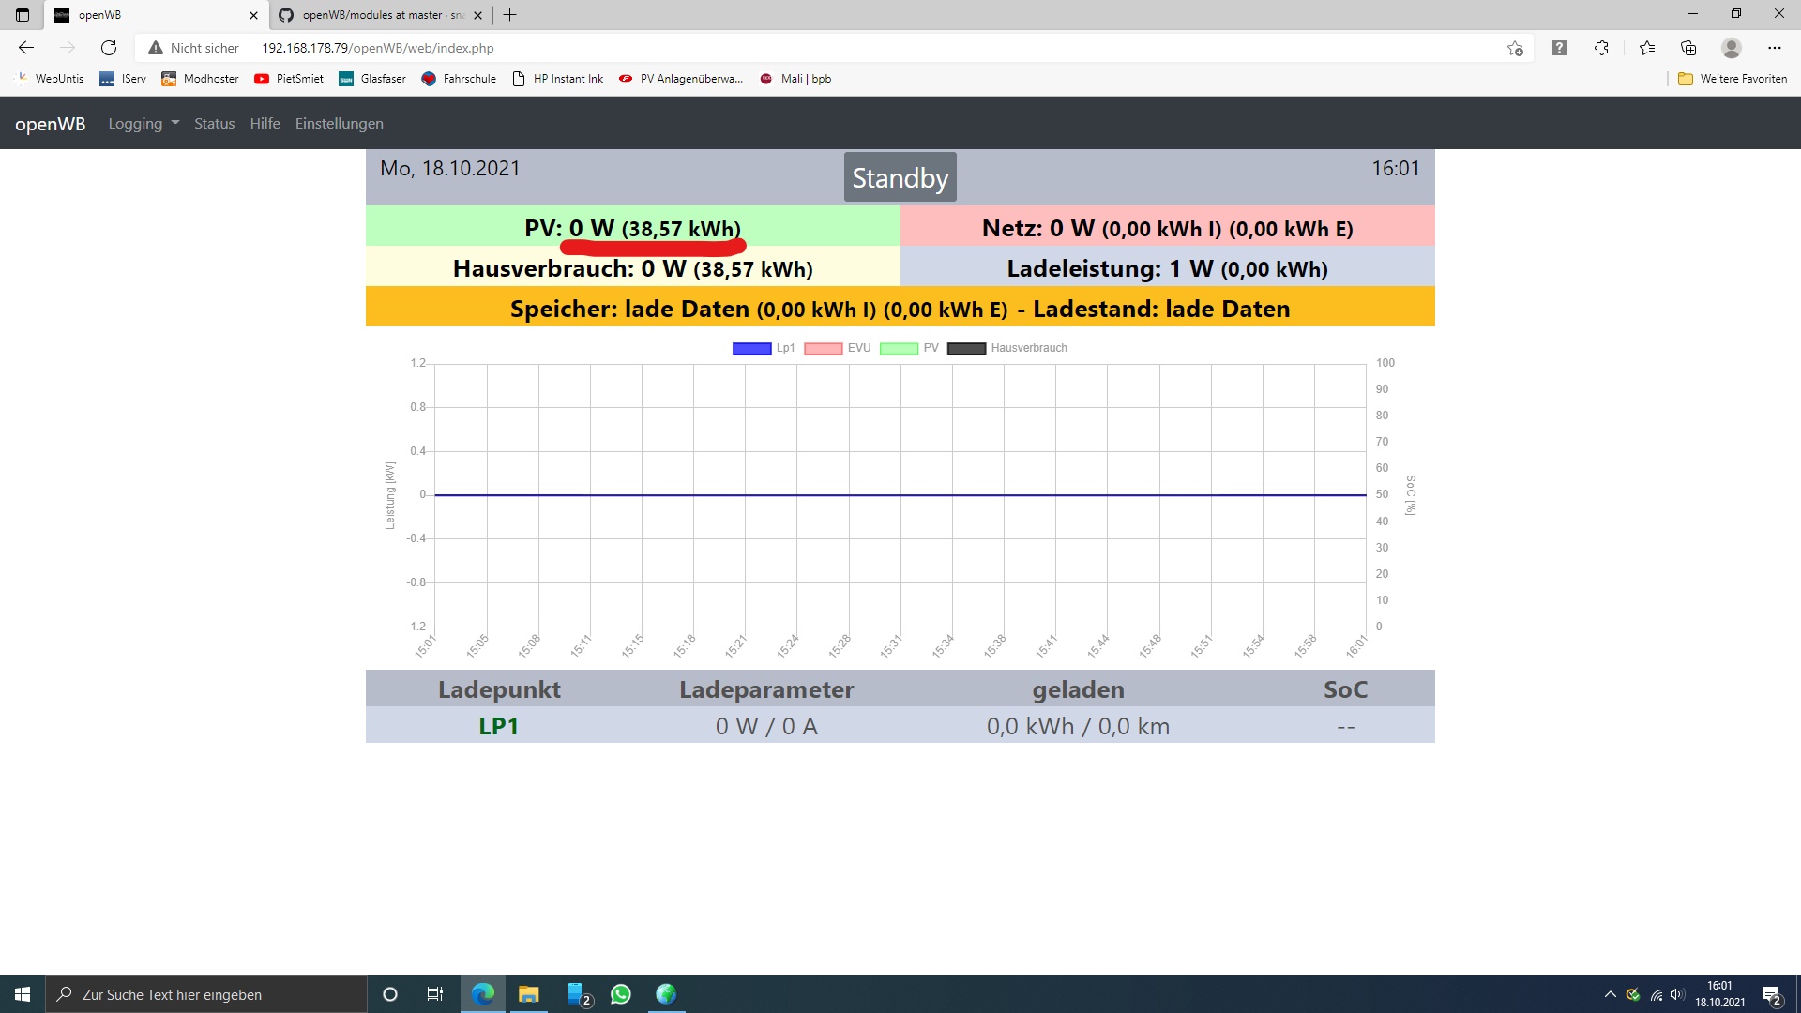1801x1013 pixels.
Task: Switch to the openWB/modules GitHub tab
Action: (375, 15)
